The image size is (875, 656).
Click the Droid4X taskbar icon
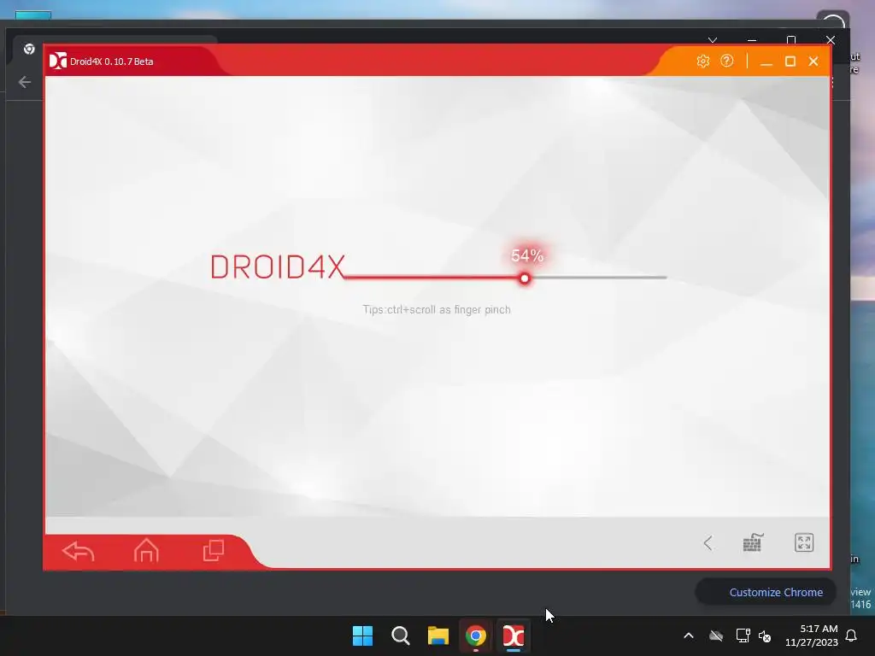[x=514, y=635]
